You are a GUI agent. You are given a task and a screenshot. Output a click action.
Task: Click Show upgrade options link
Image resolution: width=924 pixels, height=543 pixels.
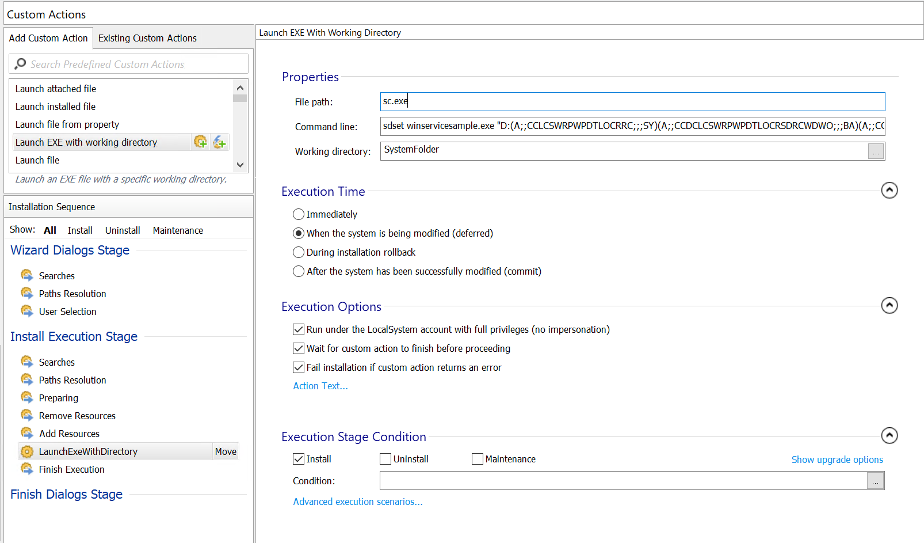[837, 460]
